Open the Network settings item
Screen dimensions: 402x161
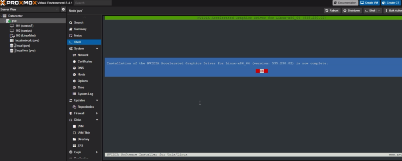tap(83, 55)
